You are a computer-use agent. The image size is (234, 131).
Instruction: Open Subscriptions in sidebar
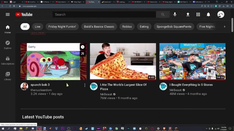(x=8, y=60)
